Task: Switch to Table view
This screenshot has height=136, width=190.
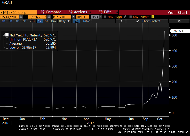Action: point(86,21)
